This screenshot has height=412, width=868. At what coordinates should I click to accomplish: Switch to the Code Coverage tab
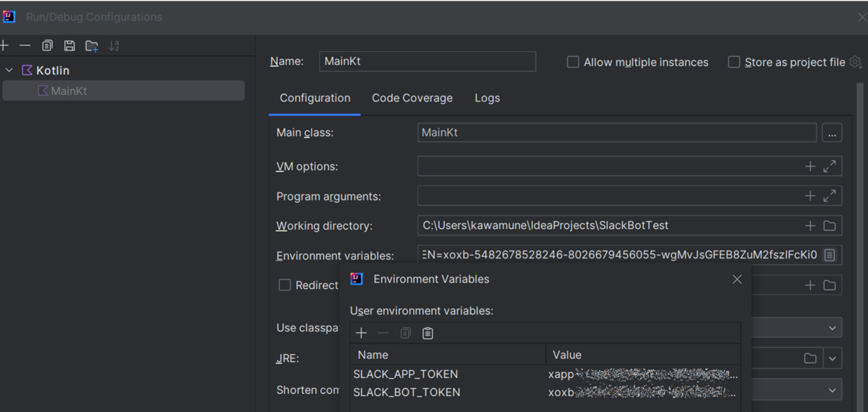click(412, 98)
